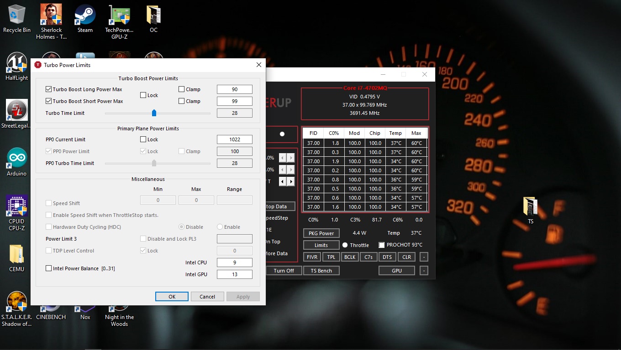Click the minus button beside CLR
Screen dimensions: 621x350
[424, 257]
